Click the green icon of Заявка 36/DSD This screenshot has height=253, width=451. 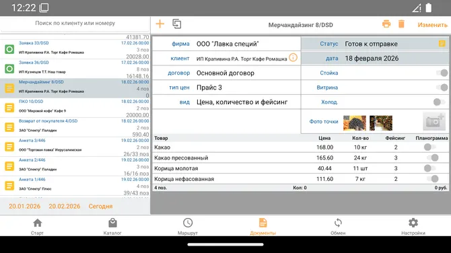pyautogui.click(x=9, y=69)
